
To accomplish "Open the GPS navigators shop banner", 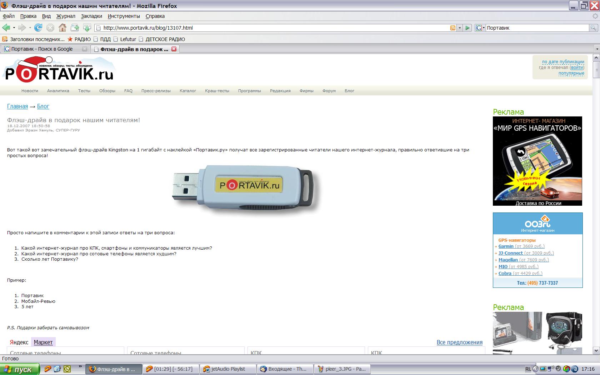I will click(x=537, y=161).
